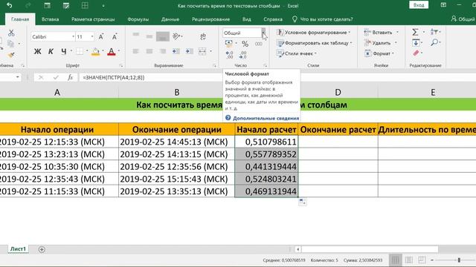Switch to Page Layout view icon
This screenshot has width=476, height=267.
coord(408,260)
